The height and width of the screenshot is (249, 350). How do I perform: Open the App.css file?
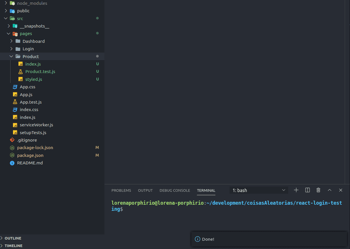click(27, 87)
